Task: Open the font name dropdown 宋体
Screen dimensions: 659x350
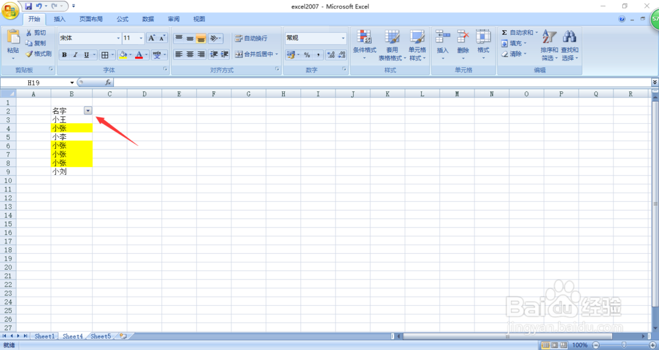Action: point(118,38)
